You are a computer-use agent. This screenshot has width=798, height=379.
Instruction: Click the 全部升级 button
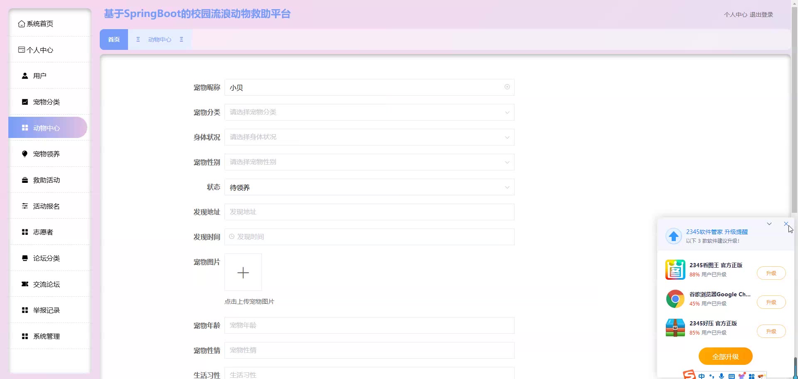tap(725, 357)
